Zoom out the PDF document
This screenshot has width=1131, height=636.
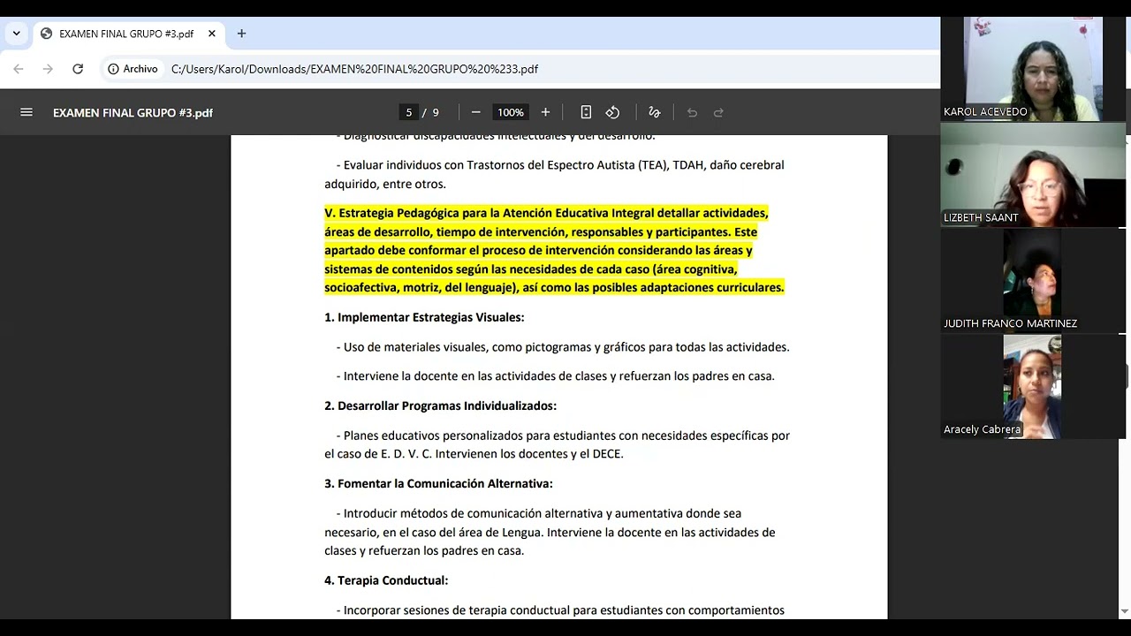(475, 112)
